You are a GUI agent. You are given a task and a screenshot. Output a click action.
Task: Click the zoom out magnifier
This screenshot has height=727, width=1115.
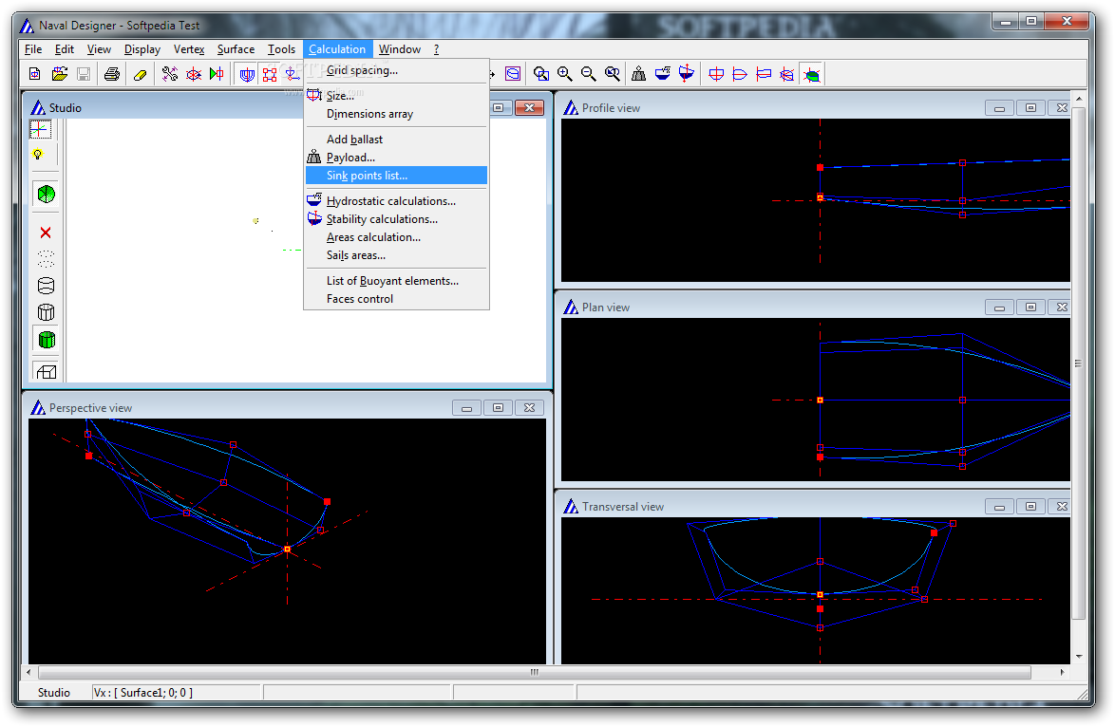[x=588, y=74]
